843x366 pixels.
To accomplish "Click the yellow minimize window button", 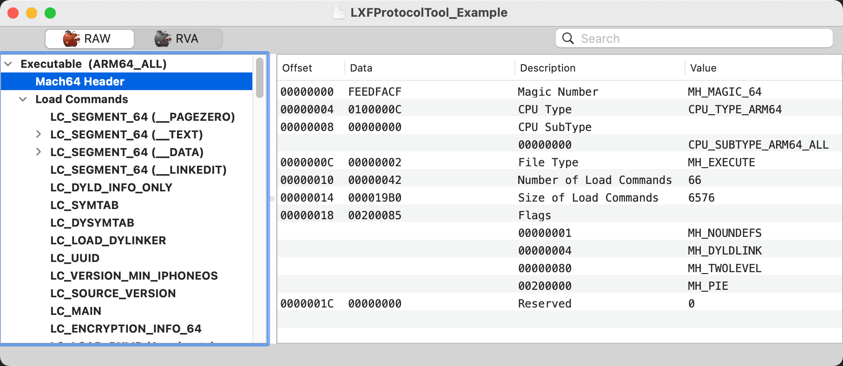I will (32, 13).
